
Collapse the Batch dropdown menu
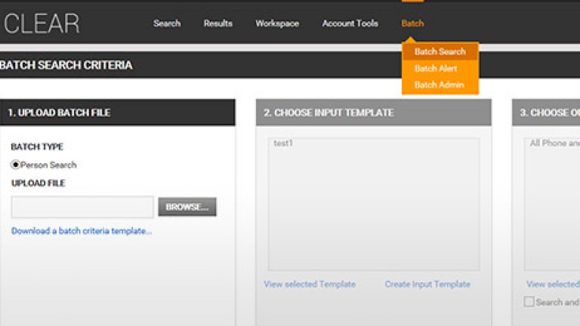(x=412, y=23)
